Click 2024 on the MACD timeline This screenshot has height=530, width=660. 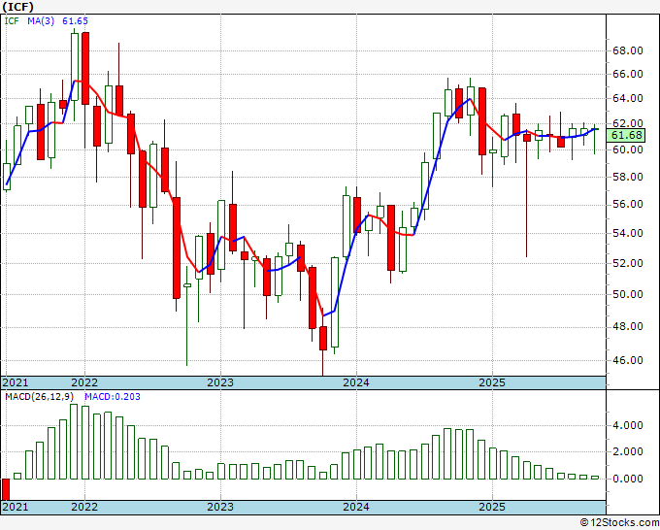[x=356, y=507]
